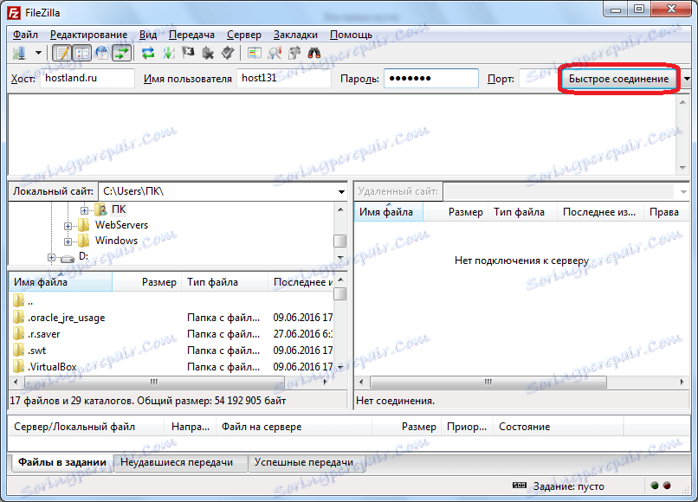Screen dimensions: 698x502
Task: Cancel current operation flag icon
Action: (188, 54)
